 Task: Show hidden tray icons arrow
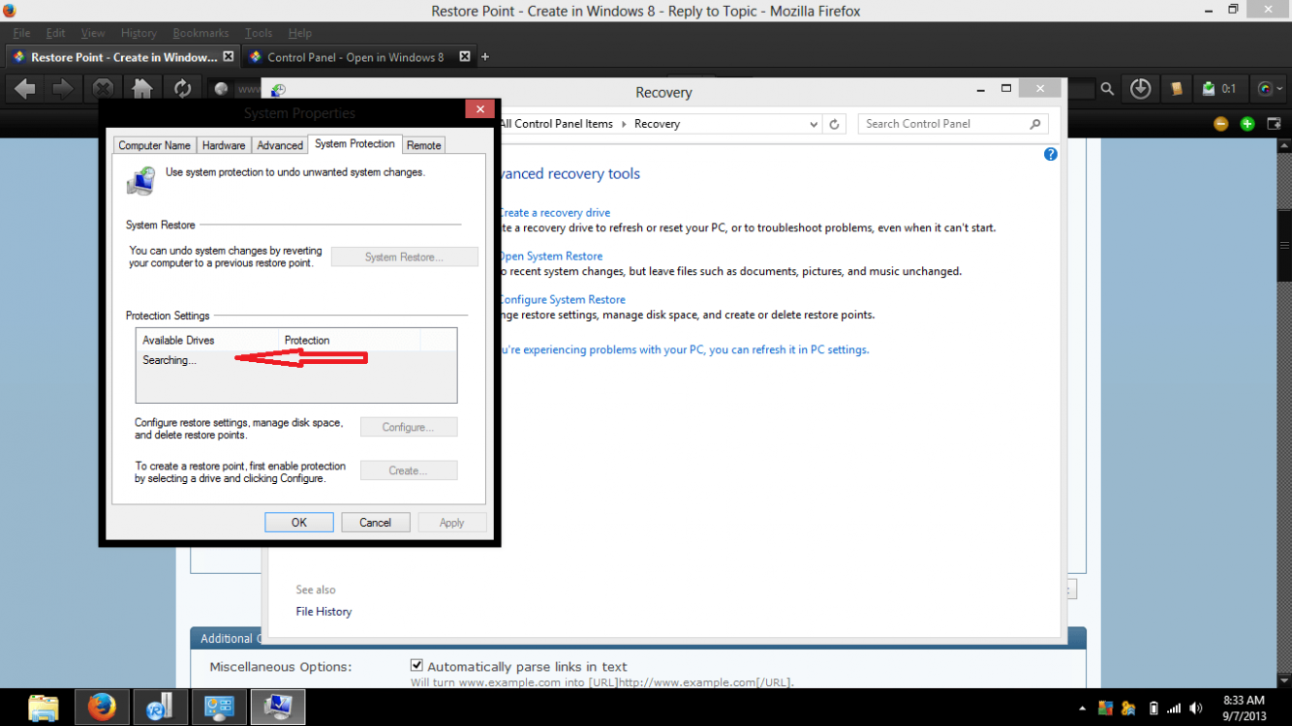(1082, 709)
